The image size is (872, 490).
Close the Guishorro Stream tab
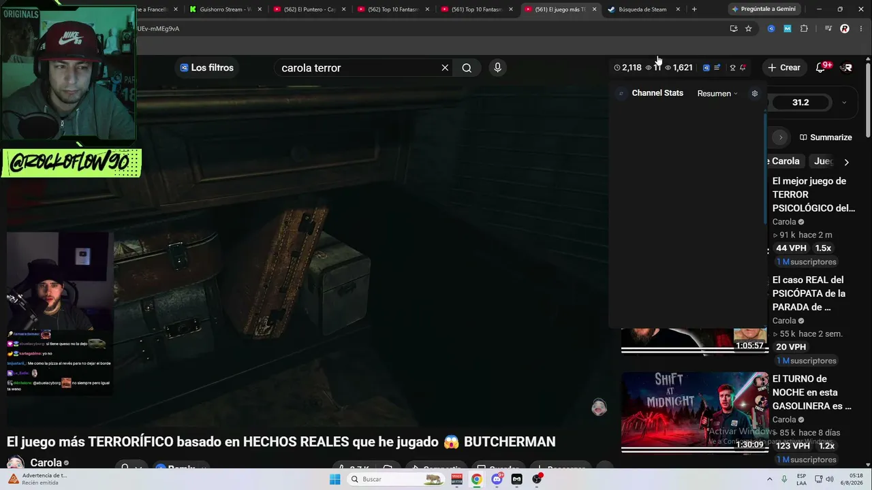coord(260,10)
